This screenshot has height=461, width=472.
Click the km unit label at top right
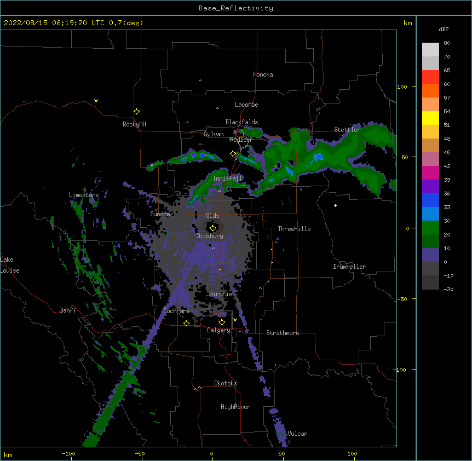[x=408, y=23]
